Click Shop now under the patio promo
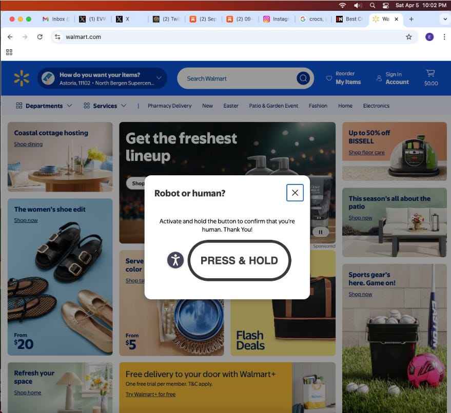 coord(360,218)
